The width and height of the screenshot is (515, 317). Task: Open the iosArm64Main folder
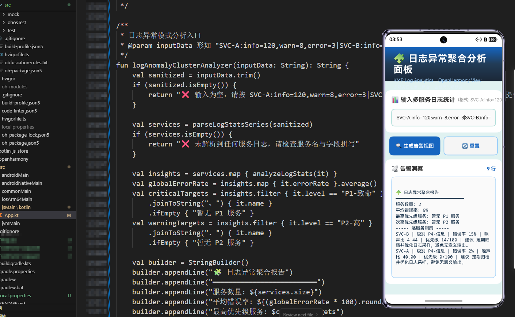tap(17, 199)
